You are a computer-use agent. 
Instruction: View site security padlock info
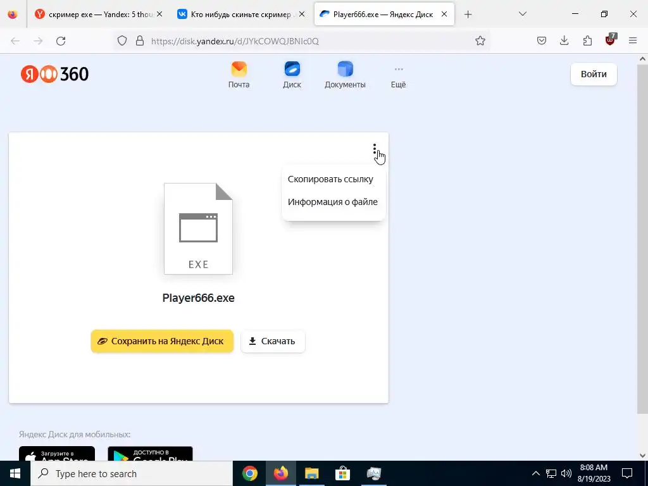click(140, 41)
